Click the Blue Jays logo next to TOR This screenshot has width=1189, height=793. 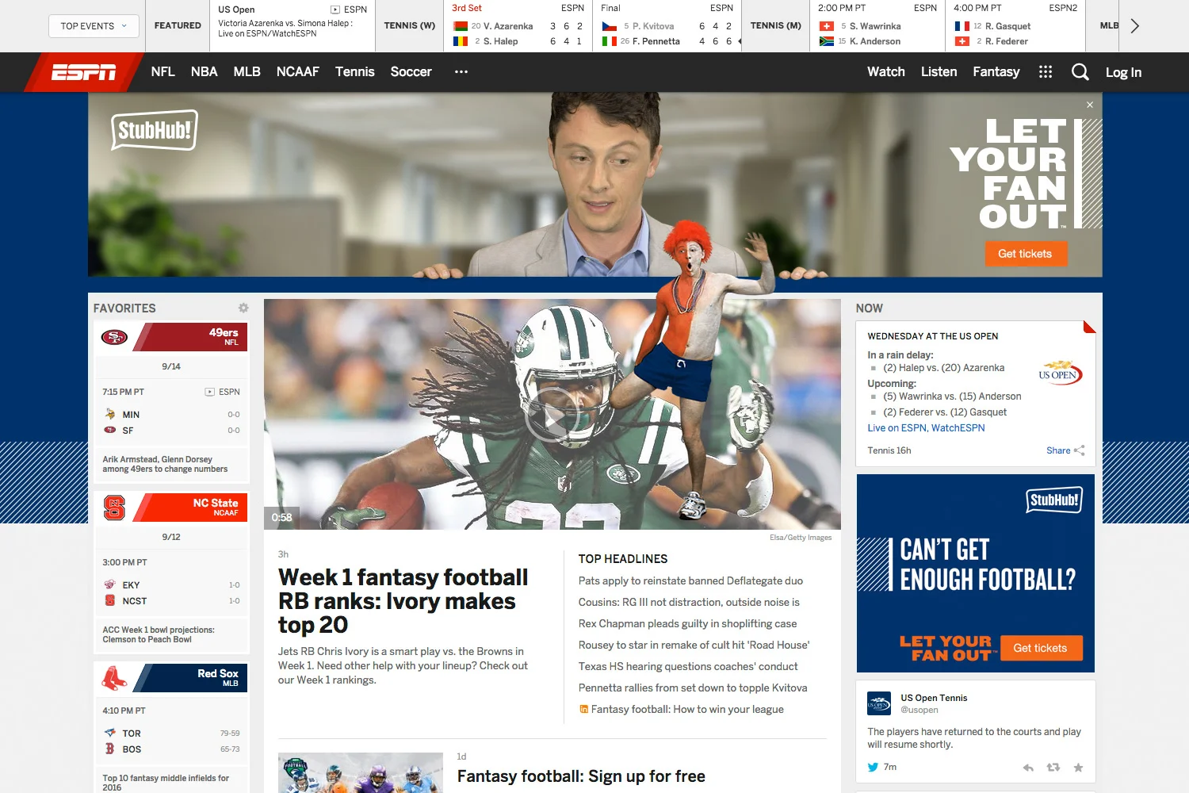tap(110, 733)
